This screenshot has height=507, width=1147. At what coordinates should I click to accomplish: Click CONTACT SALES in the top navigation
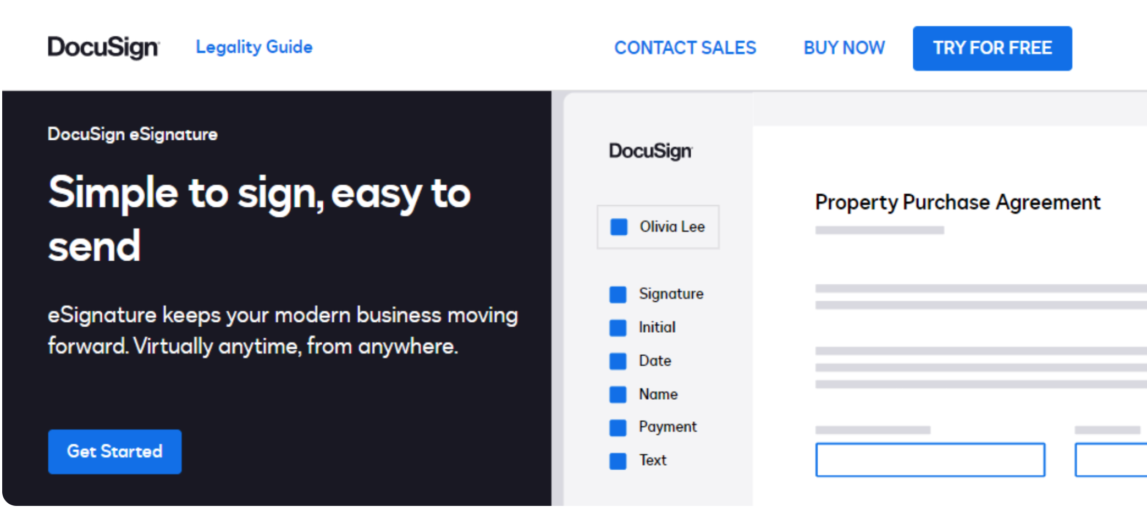685,48
